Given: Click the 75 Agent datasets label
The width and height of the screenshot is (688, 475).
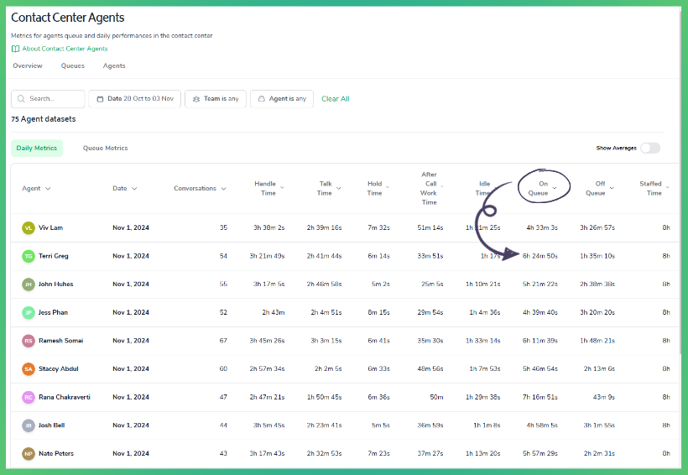Looking at the screenshot, I should [x=44, y=119].
